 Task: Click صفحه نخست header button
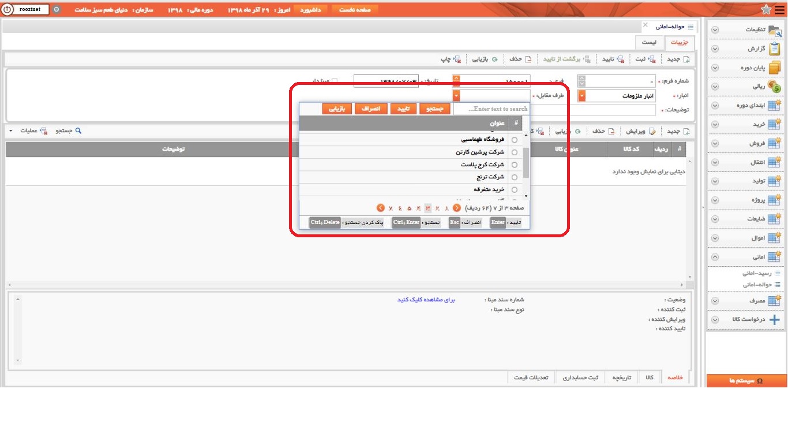[x=355, y=10]
